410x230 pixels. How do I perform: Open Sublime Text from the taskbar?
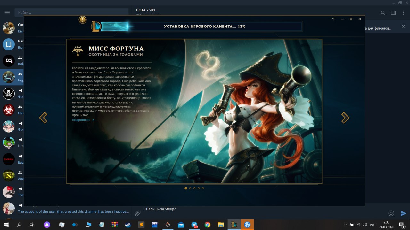141,225
